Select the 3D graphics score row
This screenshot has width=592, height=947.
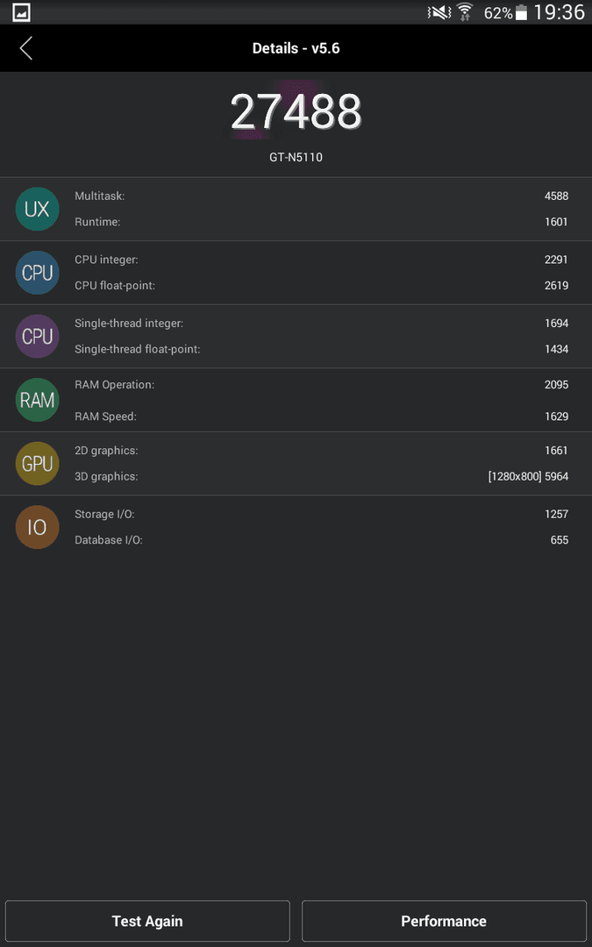321,476
